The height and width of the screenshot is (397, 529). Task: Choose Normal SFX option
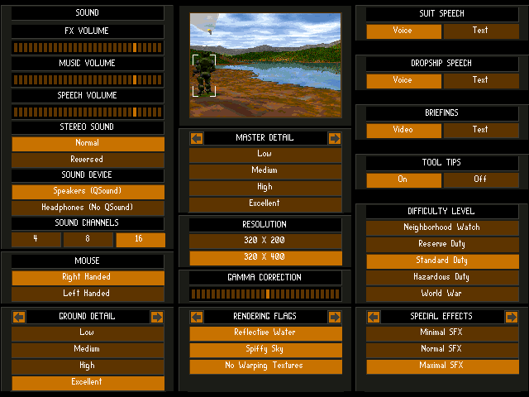click(443, 350)
